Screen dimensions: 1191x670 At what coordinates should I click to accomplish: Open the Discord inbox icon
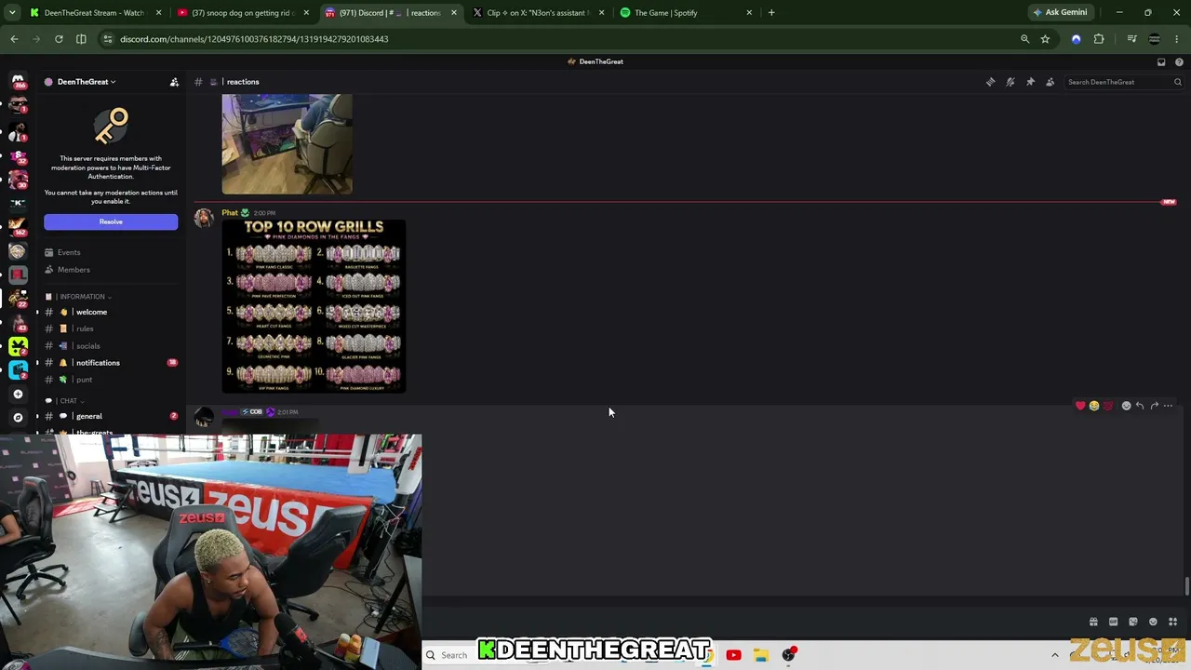[1161, 61]
